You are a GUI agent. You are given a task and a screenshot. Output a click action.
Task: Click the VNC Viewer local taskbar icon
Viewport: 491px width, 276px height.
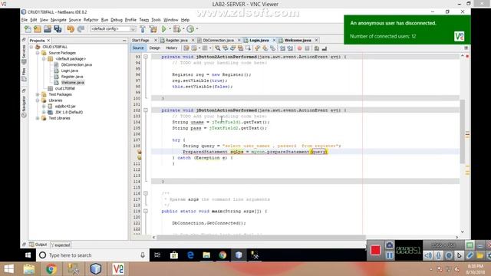point(118,269)
